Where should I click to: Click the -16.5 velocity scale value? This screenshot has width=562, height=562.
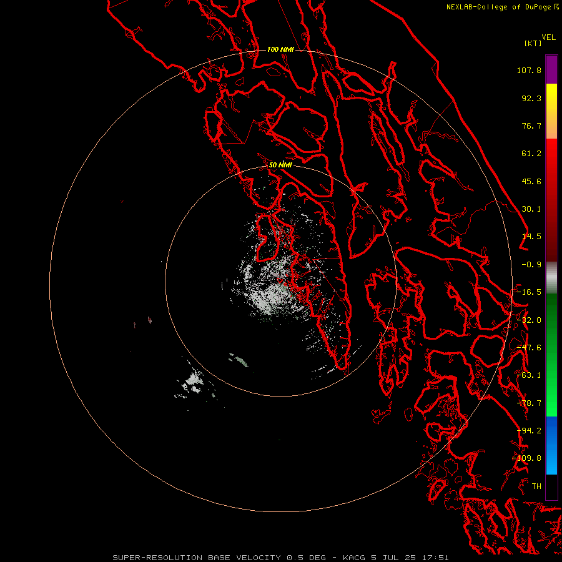[529, 292]
